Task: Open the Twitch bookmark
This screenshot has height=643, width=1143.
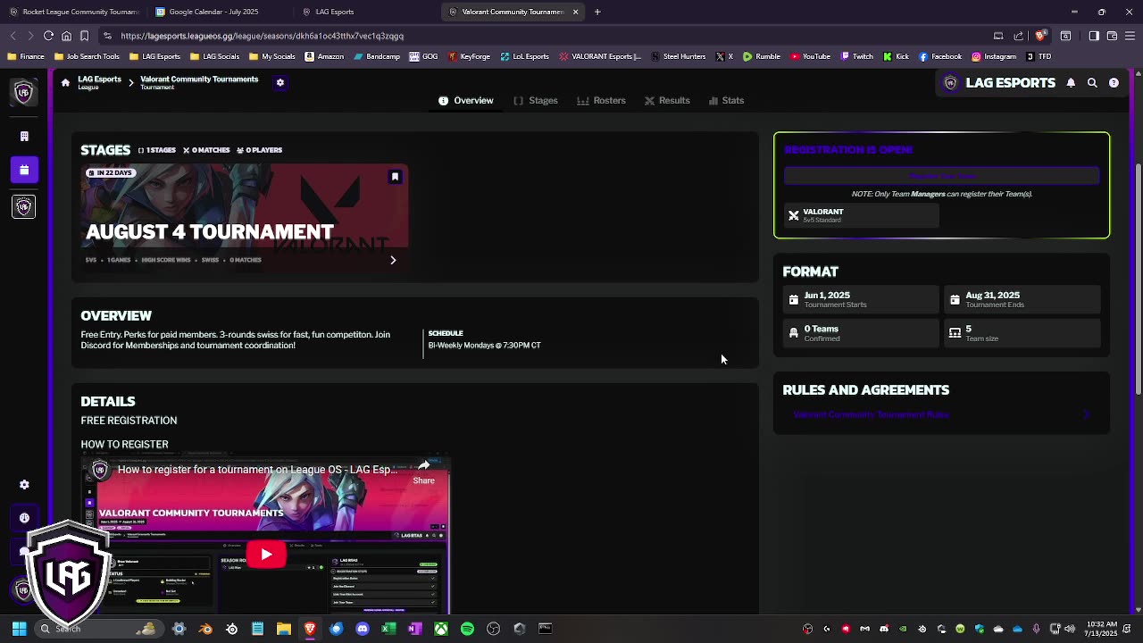Action: (x=857, y=56)
